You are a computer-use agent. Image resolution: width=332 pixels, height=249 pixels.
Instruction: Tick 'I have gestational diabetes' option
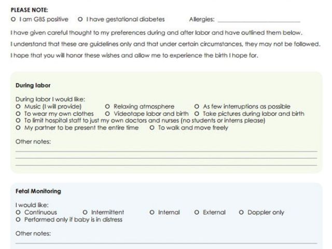pos(80,20)
